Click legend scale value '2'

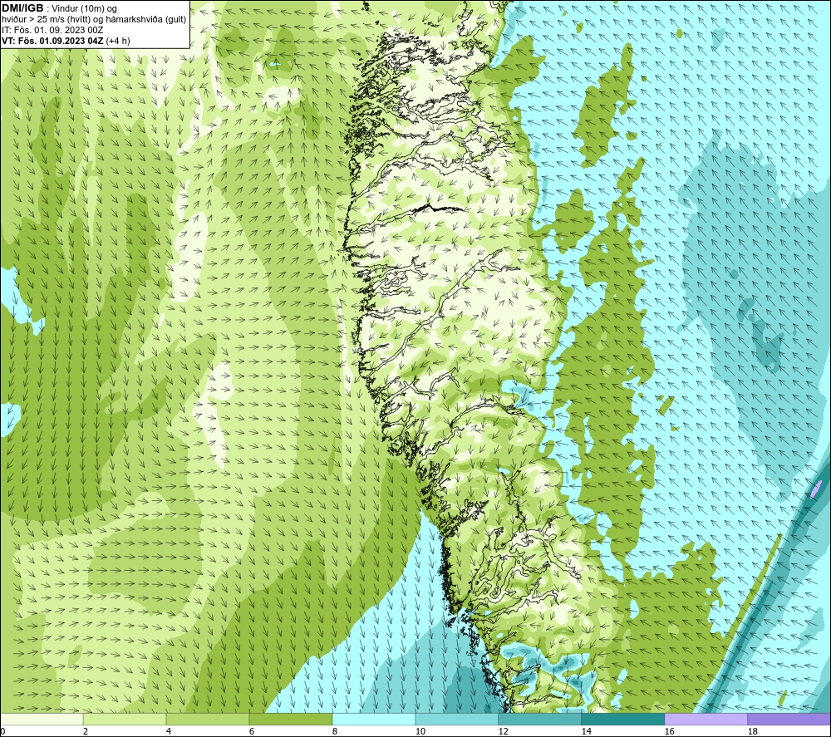[x=86, y=731]
